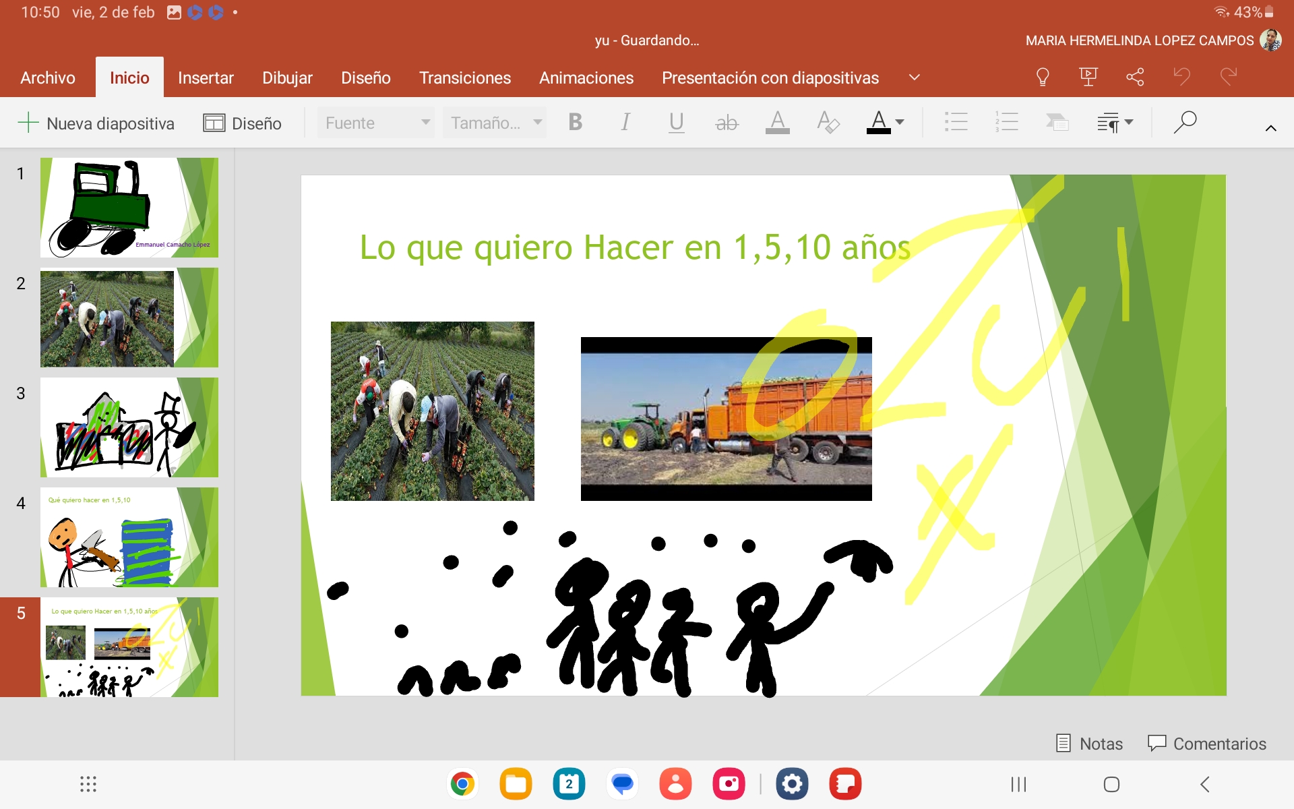Open font color picker arrow
Image resolution: width=1294 pixels, height=809 pixels.
tap(900, 123)
